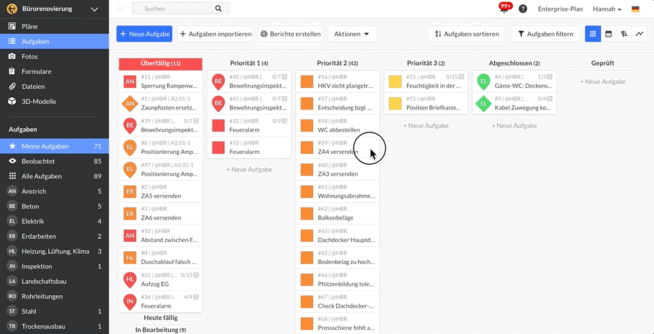Viewport: 654px width, 334px height.
Task: Click the BE pin icon of task #40
Action: coord(218,82)
